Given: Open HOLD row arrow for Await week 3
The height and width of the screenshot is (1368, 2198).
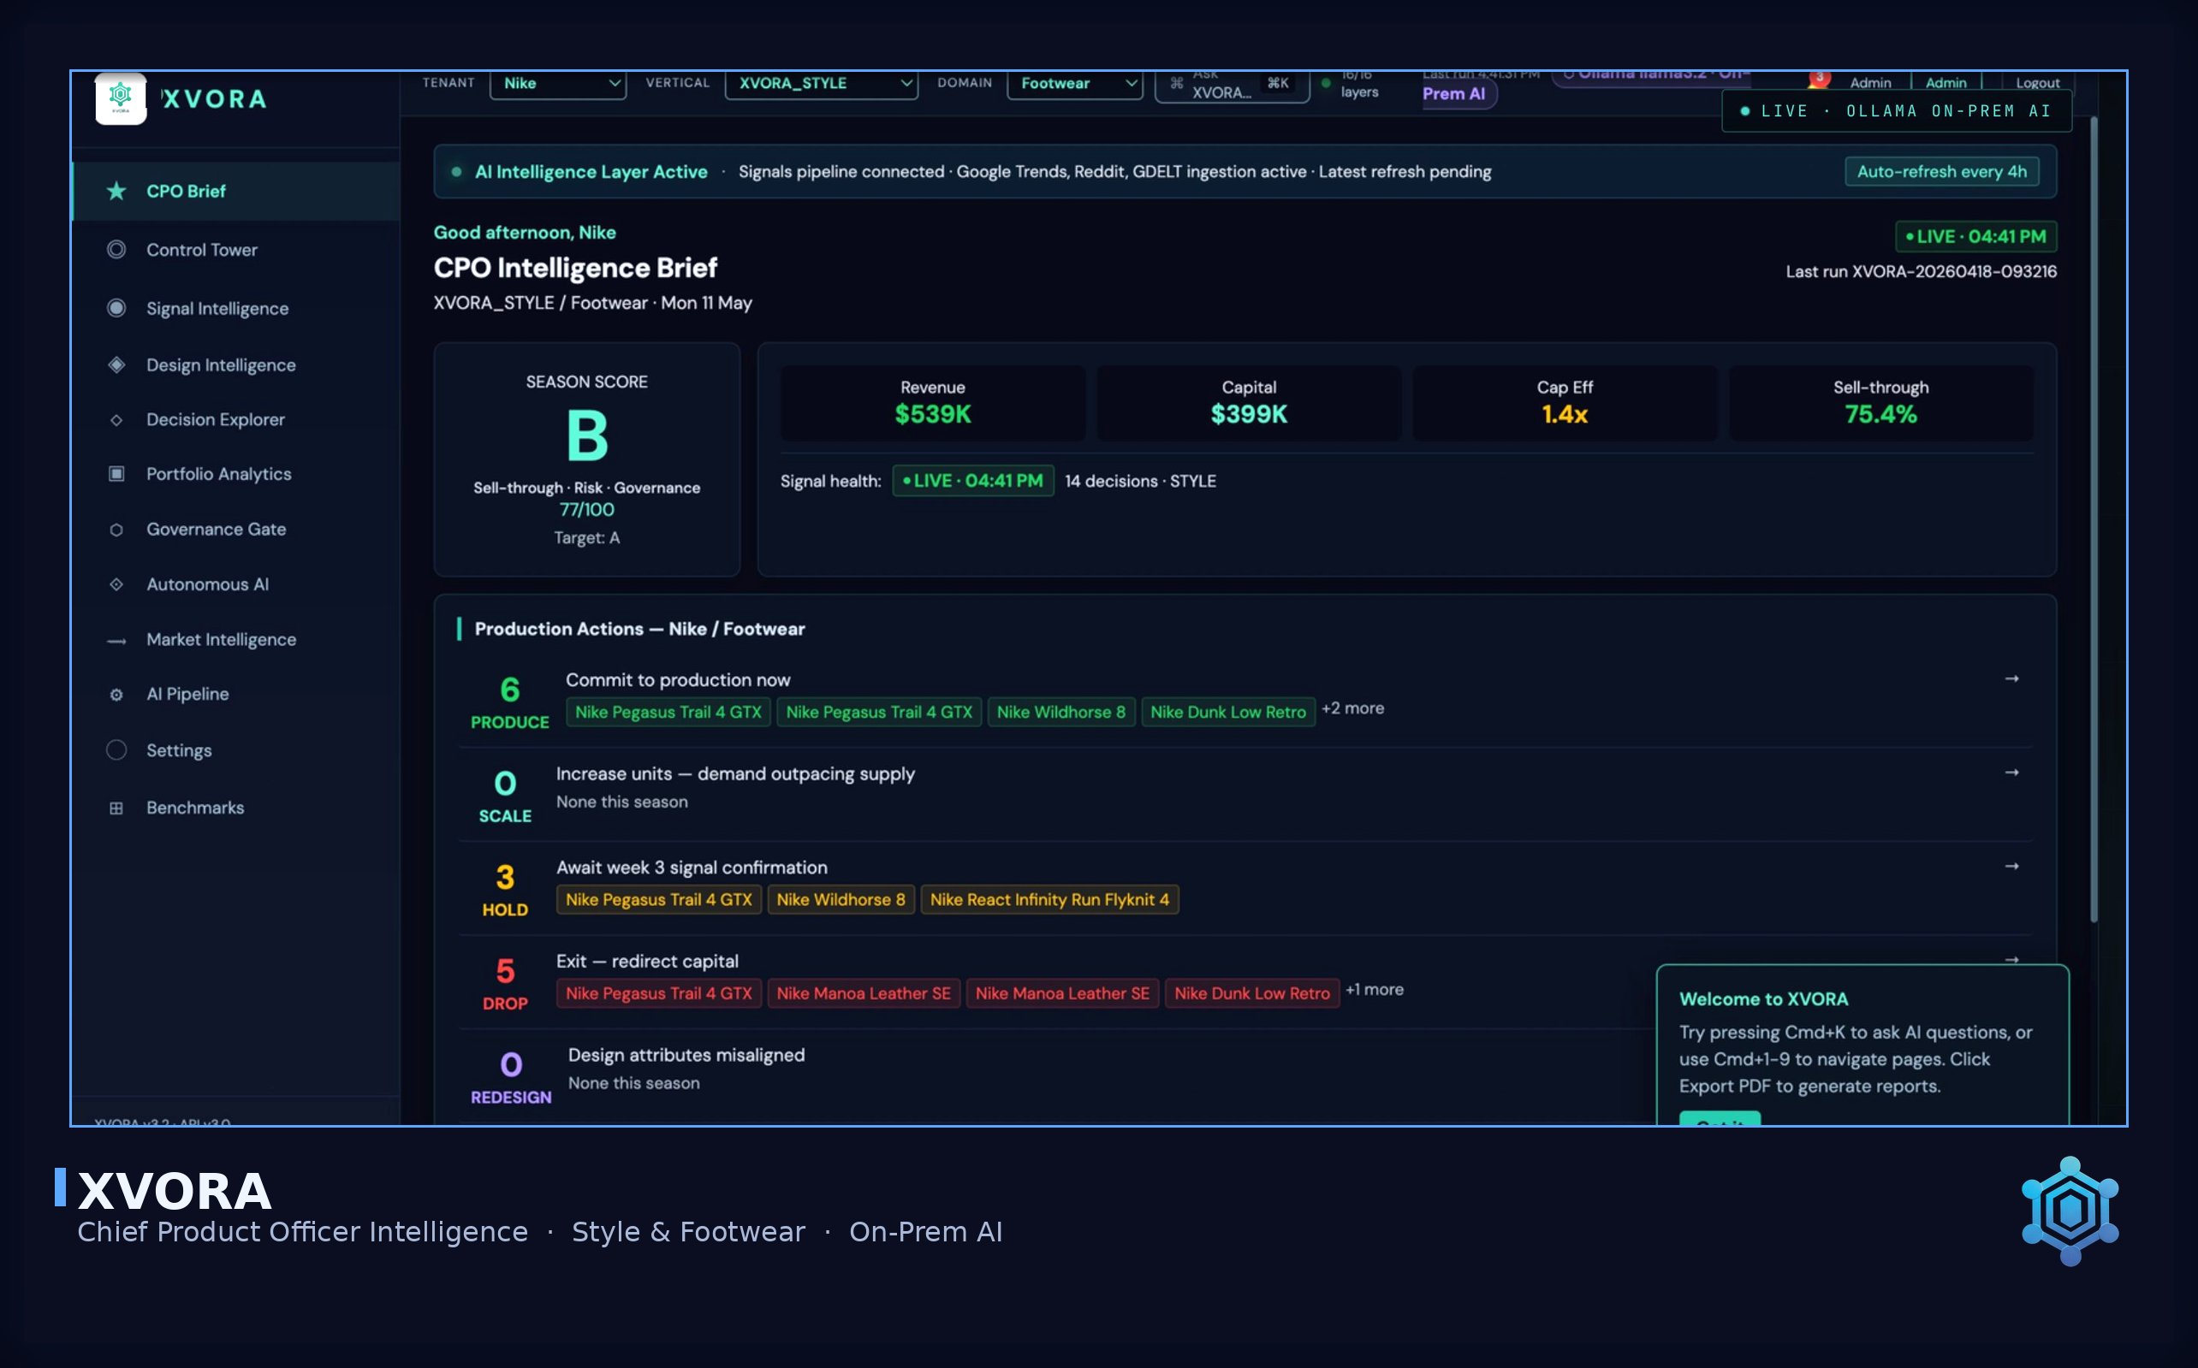Looking at the screenshot, I should pos(2011,867).
